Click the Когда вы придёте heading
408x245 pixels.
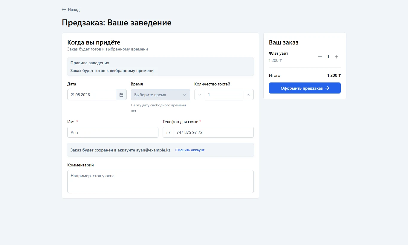pos(94,42)
